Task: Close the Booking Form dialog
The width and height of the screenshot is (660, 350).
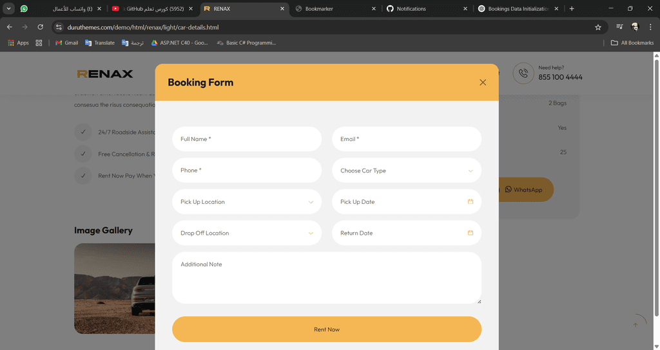Action: point(483,82)
